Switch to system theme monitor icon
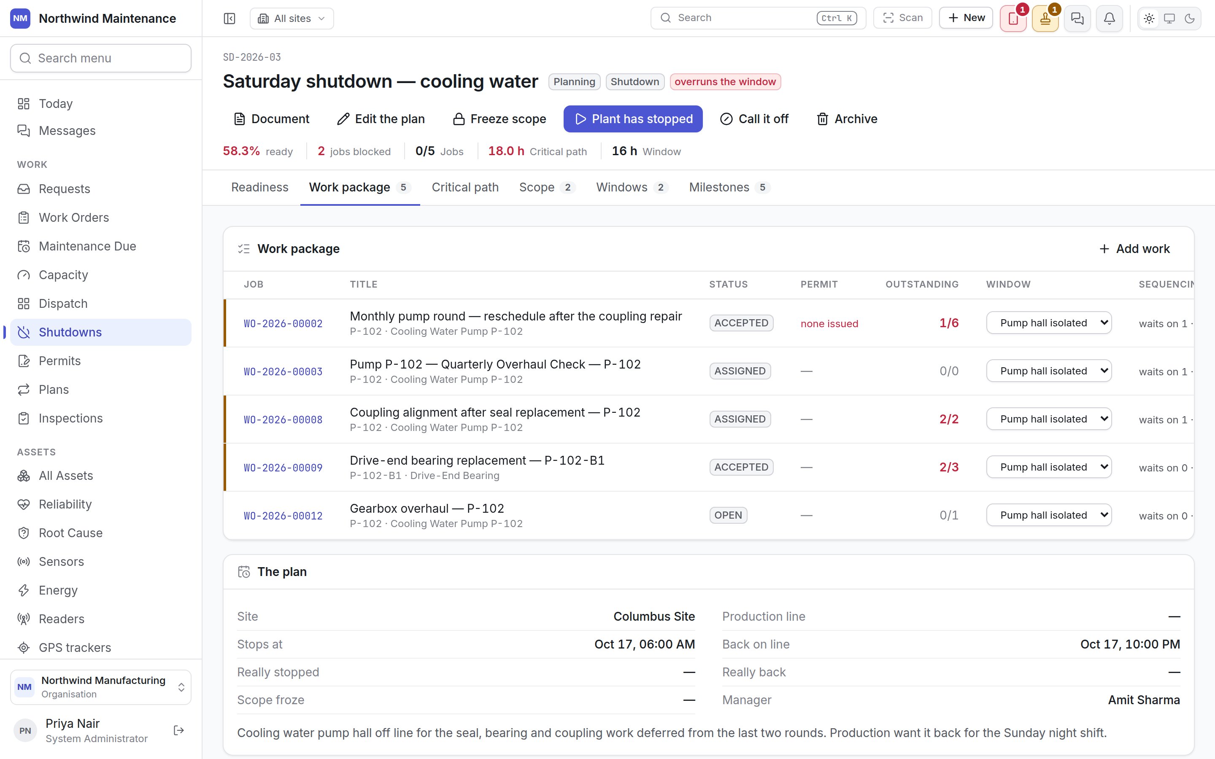1215x759 pixels. coord(1169,19)
